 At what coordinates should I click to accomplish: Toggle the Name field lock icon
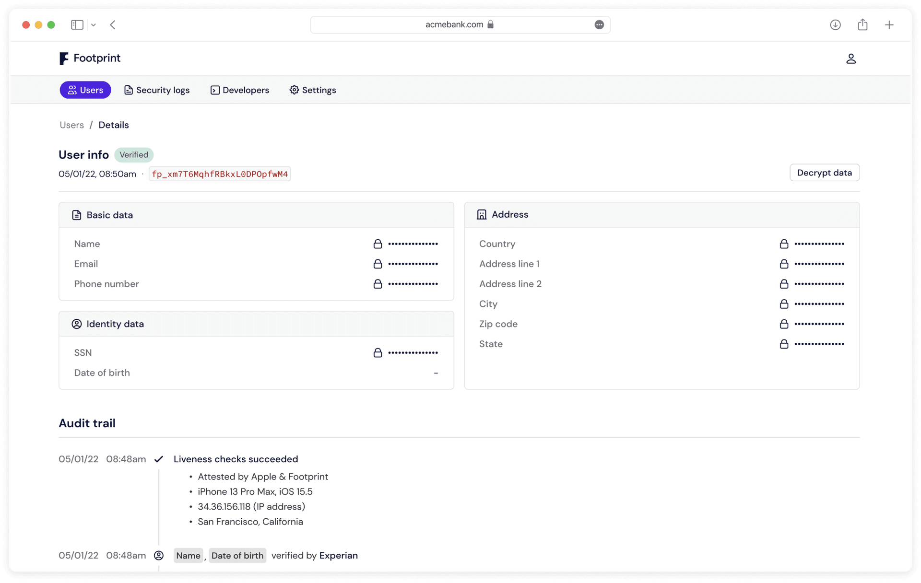377,244
